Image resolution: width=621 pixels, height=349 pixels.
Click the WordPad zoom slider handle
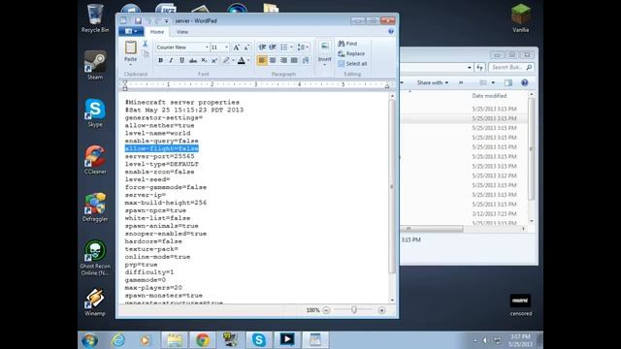(353, 310)
